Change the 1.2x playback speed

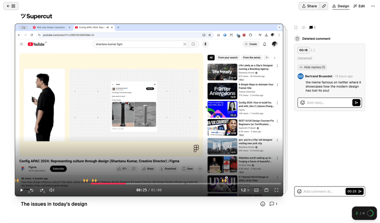click(245, 190)
